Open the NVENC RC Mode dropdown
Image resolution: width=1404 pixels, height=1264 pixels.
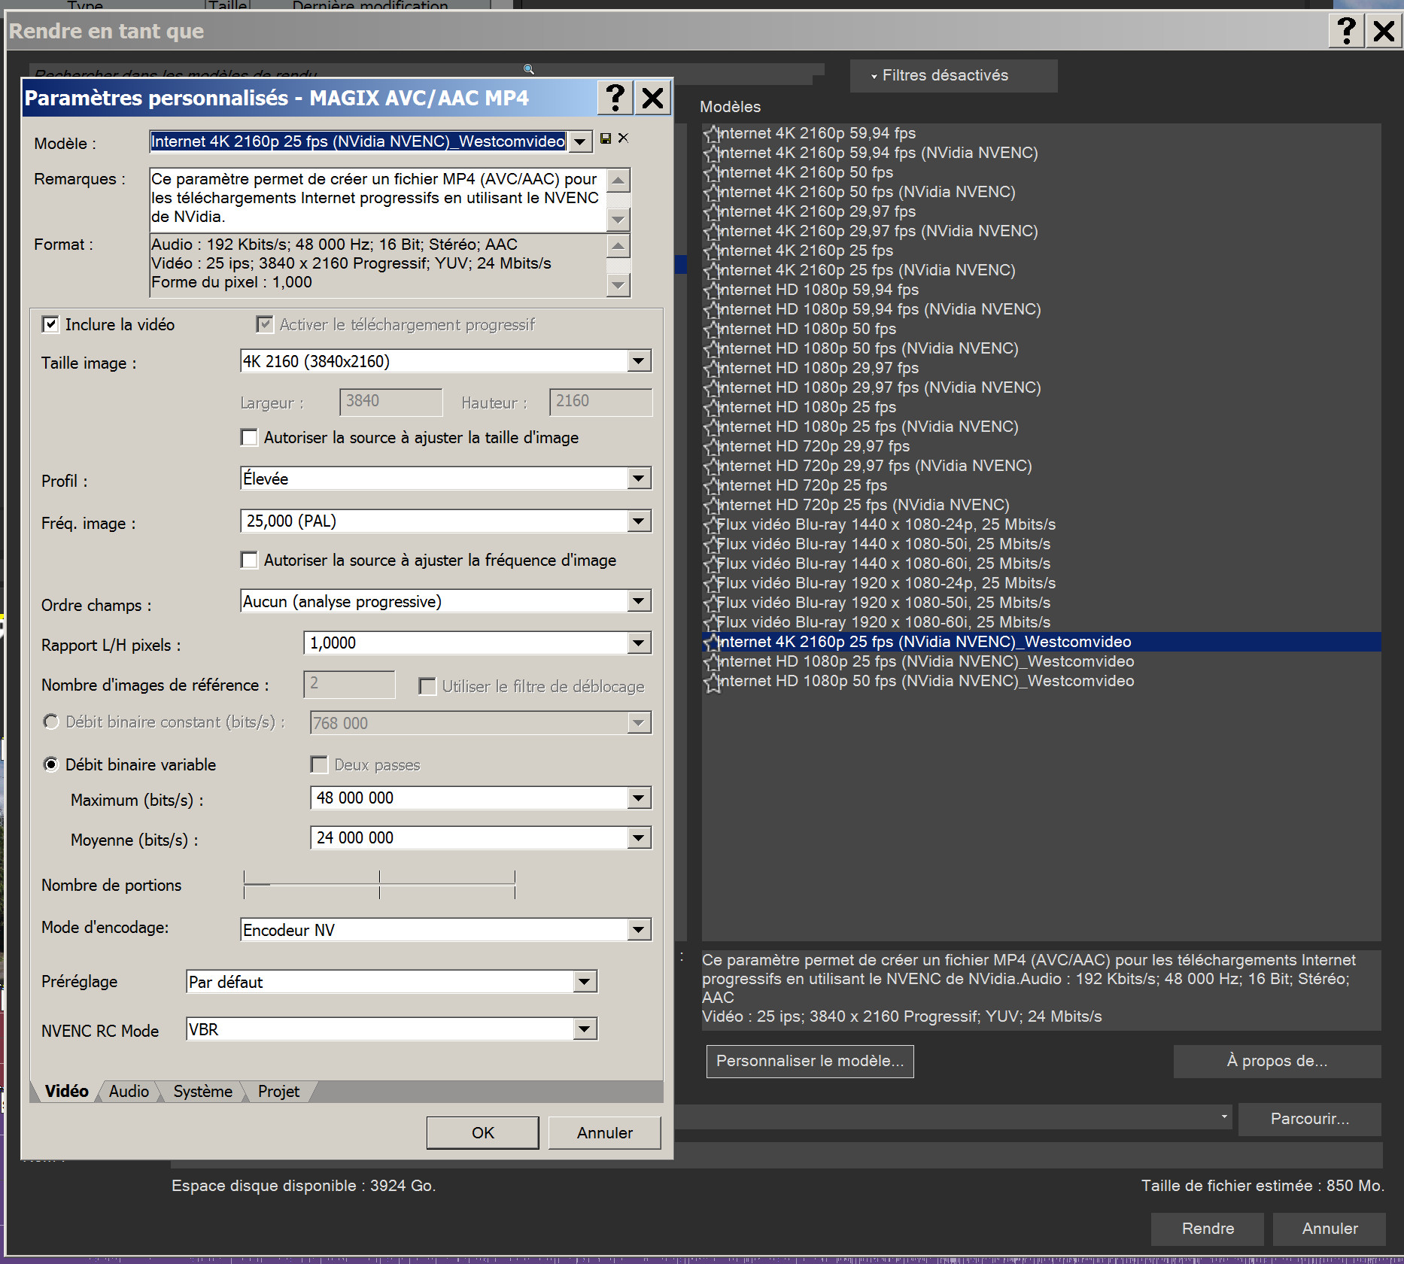coord(585,1029)
